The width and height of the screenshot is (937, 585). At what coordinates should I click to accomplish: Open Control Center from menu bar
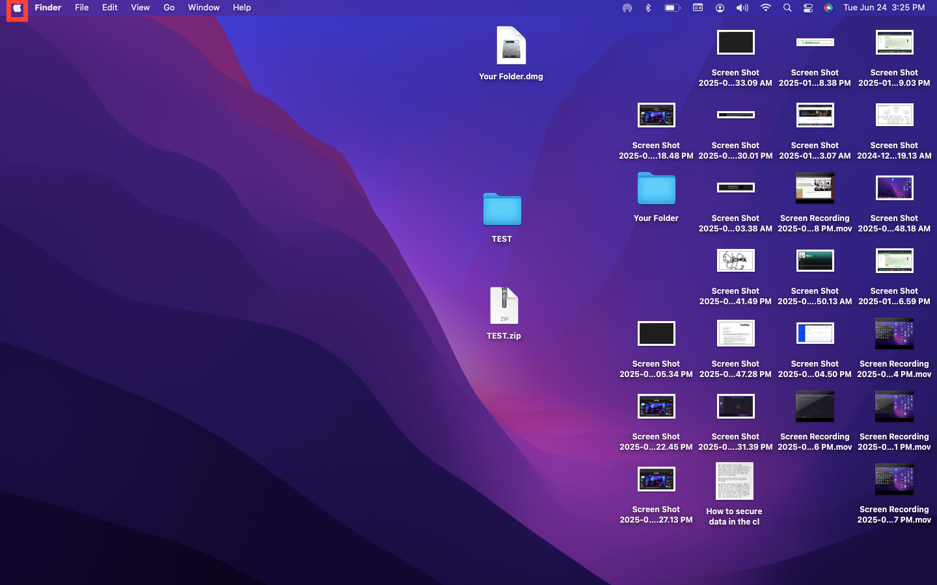pyautogui.click(x=808, y=8)
